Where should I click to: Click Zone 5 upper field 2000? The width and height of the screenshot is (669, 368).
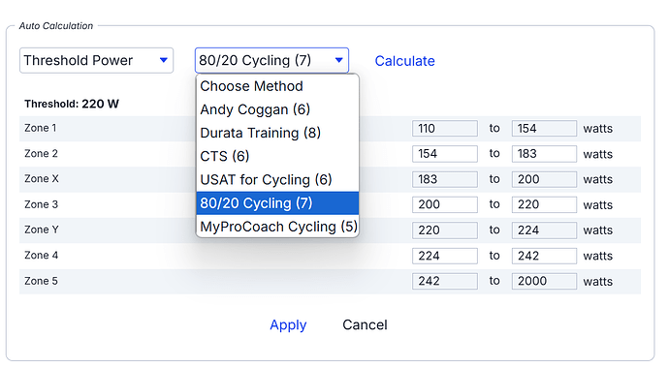tap(545, 281)
